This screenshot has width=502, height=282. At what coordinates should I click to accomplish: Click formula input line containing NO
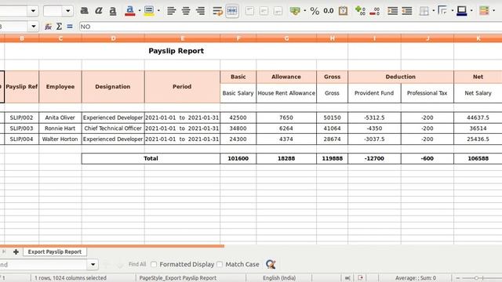290,27
